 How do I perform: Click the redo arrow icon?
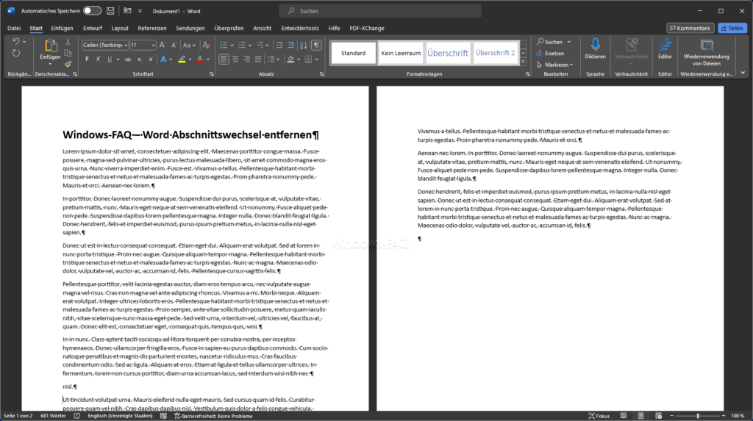[x=16, y=54]
